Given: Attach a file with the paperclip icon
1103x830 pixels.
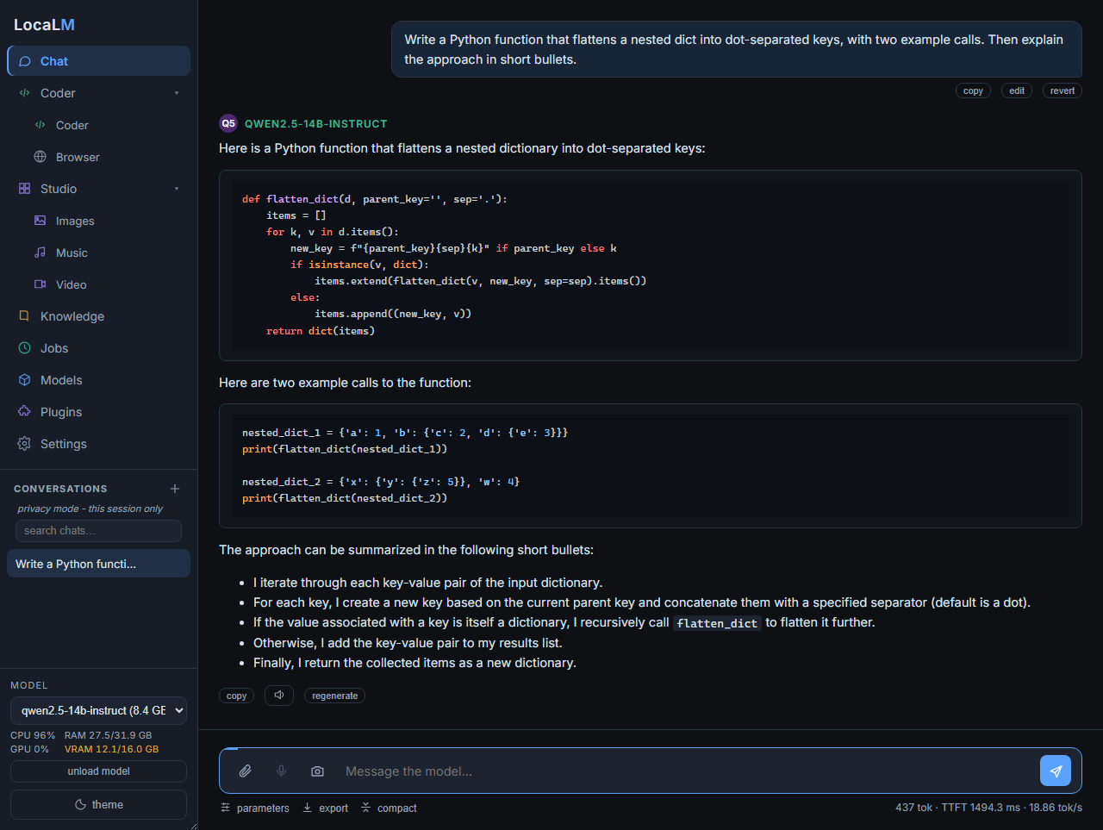Looking at the screenshot, I should pos(246,771).
